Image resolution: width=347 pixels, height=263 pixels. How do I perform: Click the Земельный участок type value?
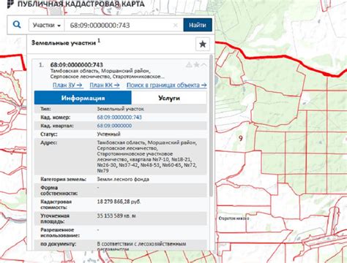tap(120, 109)
